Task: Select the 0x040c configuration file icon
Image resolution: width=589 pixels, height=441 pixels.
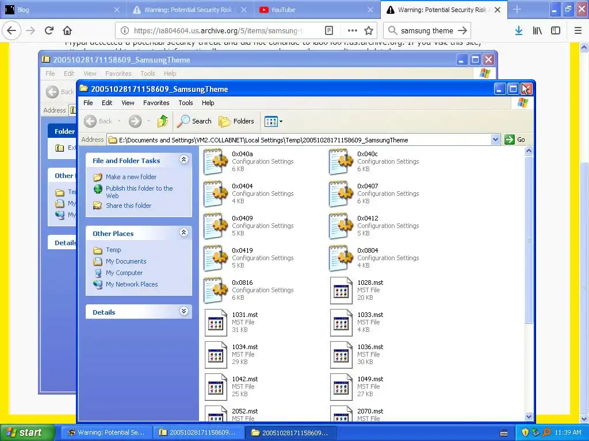Action: pos(341,161)
